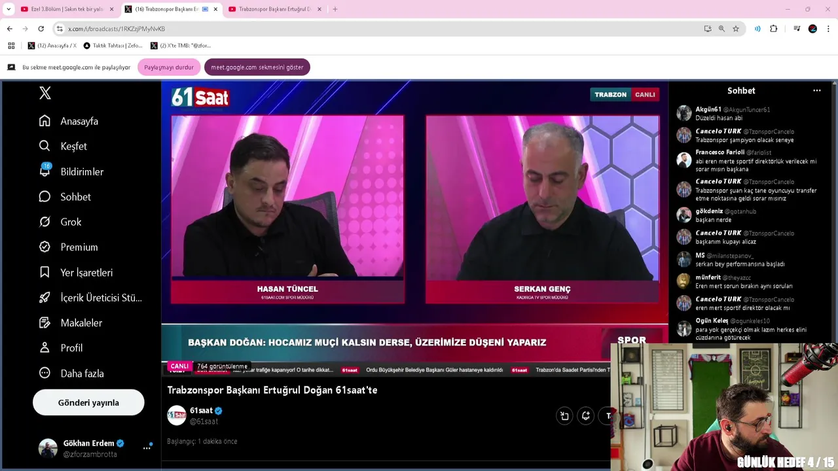Open the media control icon in toolbar
The width and height of the screenshot is (838, 471).
click(x=797, y=29)
